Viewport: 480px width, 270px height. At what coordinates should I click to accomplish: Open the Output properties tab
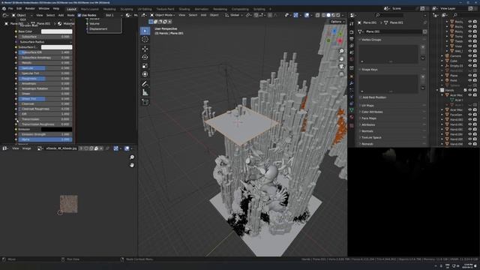click(x=352, y=39)
